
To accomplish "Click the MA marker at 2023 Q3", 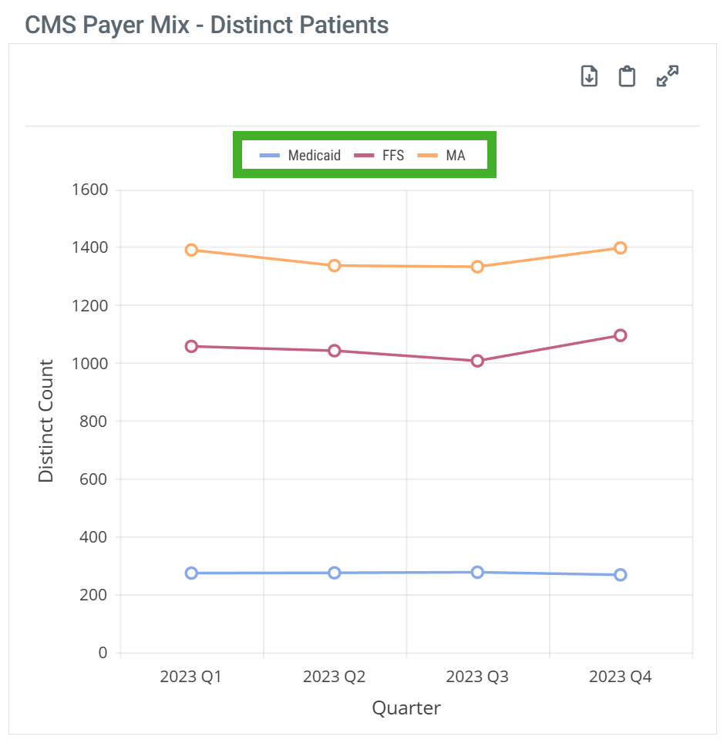I will [477, 267].
